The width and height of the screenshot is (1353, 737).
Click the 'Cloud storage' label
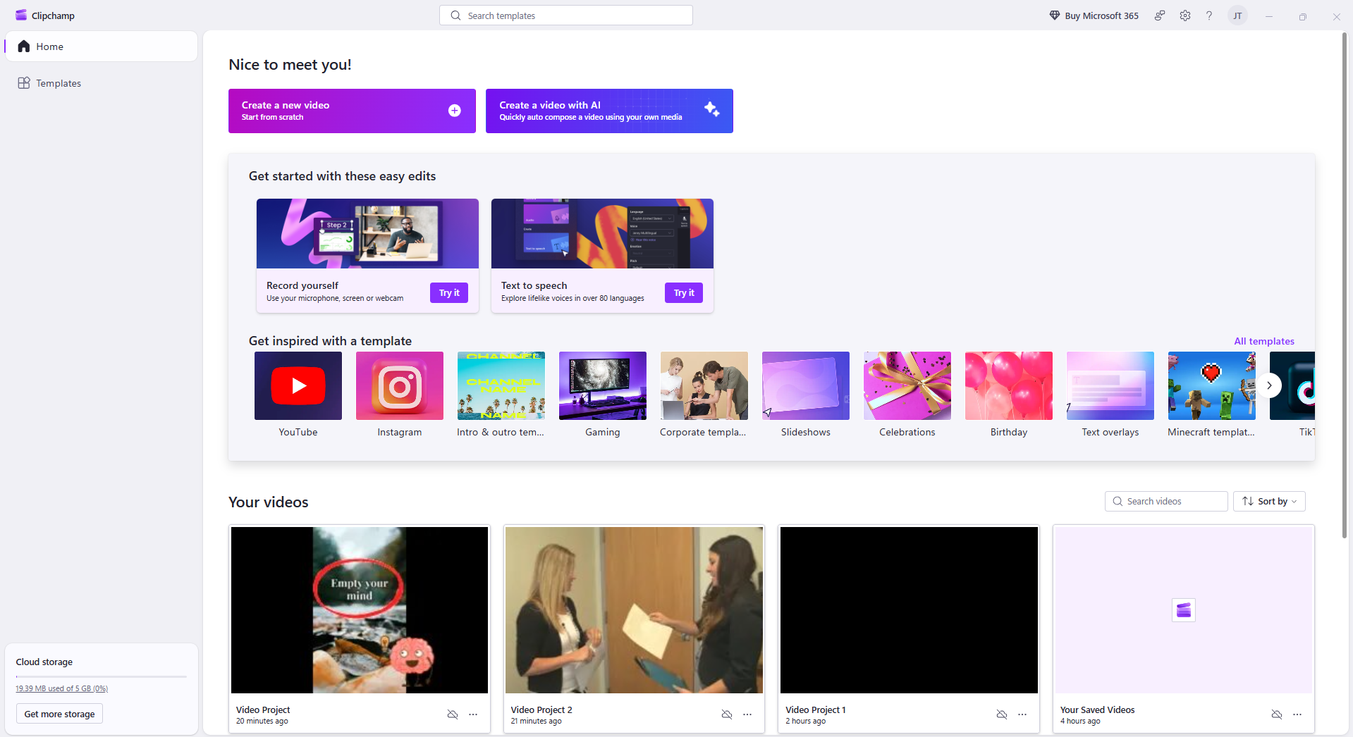[44, 662]
